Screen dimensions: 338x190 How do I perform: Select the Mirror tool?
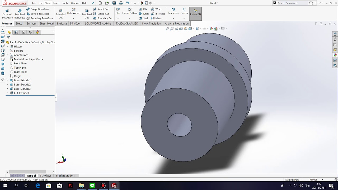157,18
